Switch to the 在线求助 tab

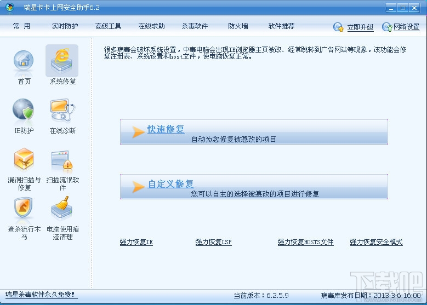[x=151, y=26]
